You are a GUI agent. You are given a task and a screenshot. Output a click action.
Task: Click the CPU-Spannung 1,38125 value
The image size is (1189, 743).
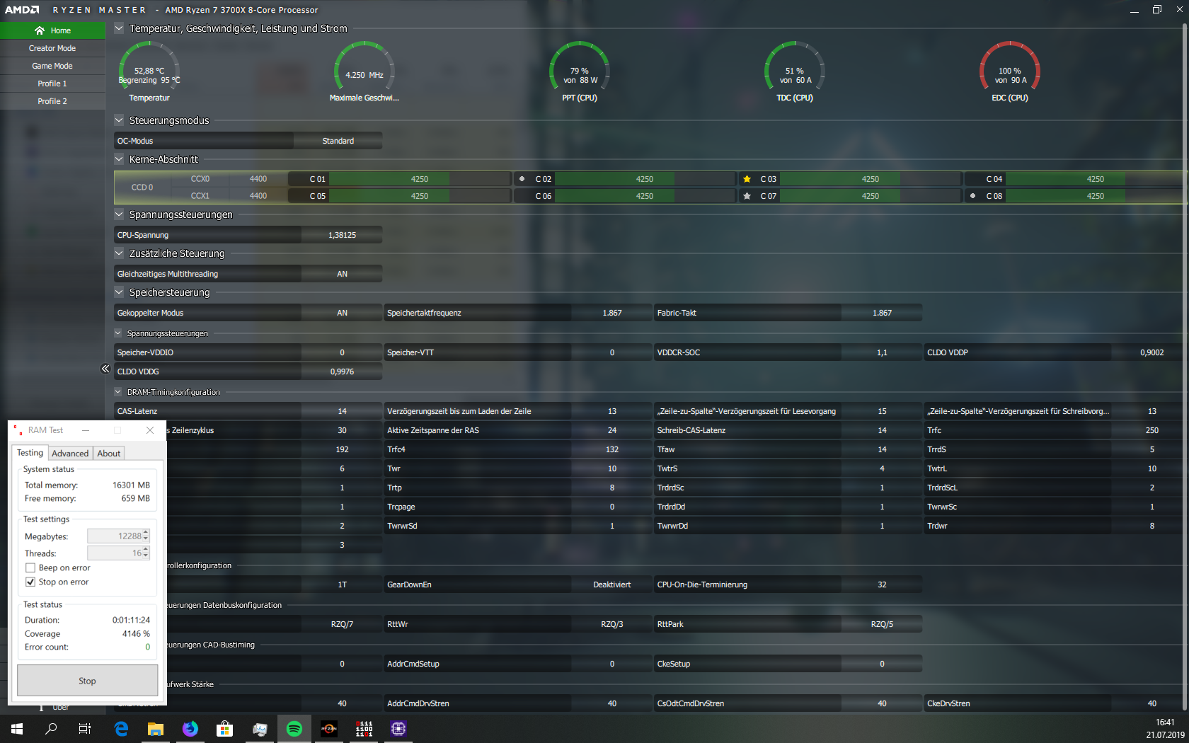342,235
